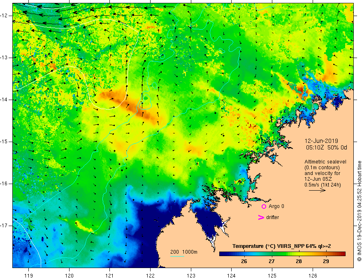This screenshot has width=362, height=280.
Task: Click the '12-Jun 05Z' text line
Action: coord(320,179)
